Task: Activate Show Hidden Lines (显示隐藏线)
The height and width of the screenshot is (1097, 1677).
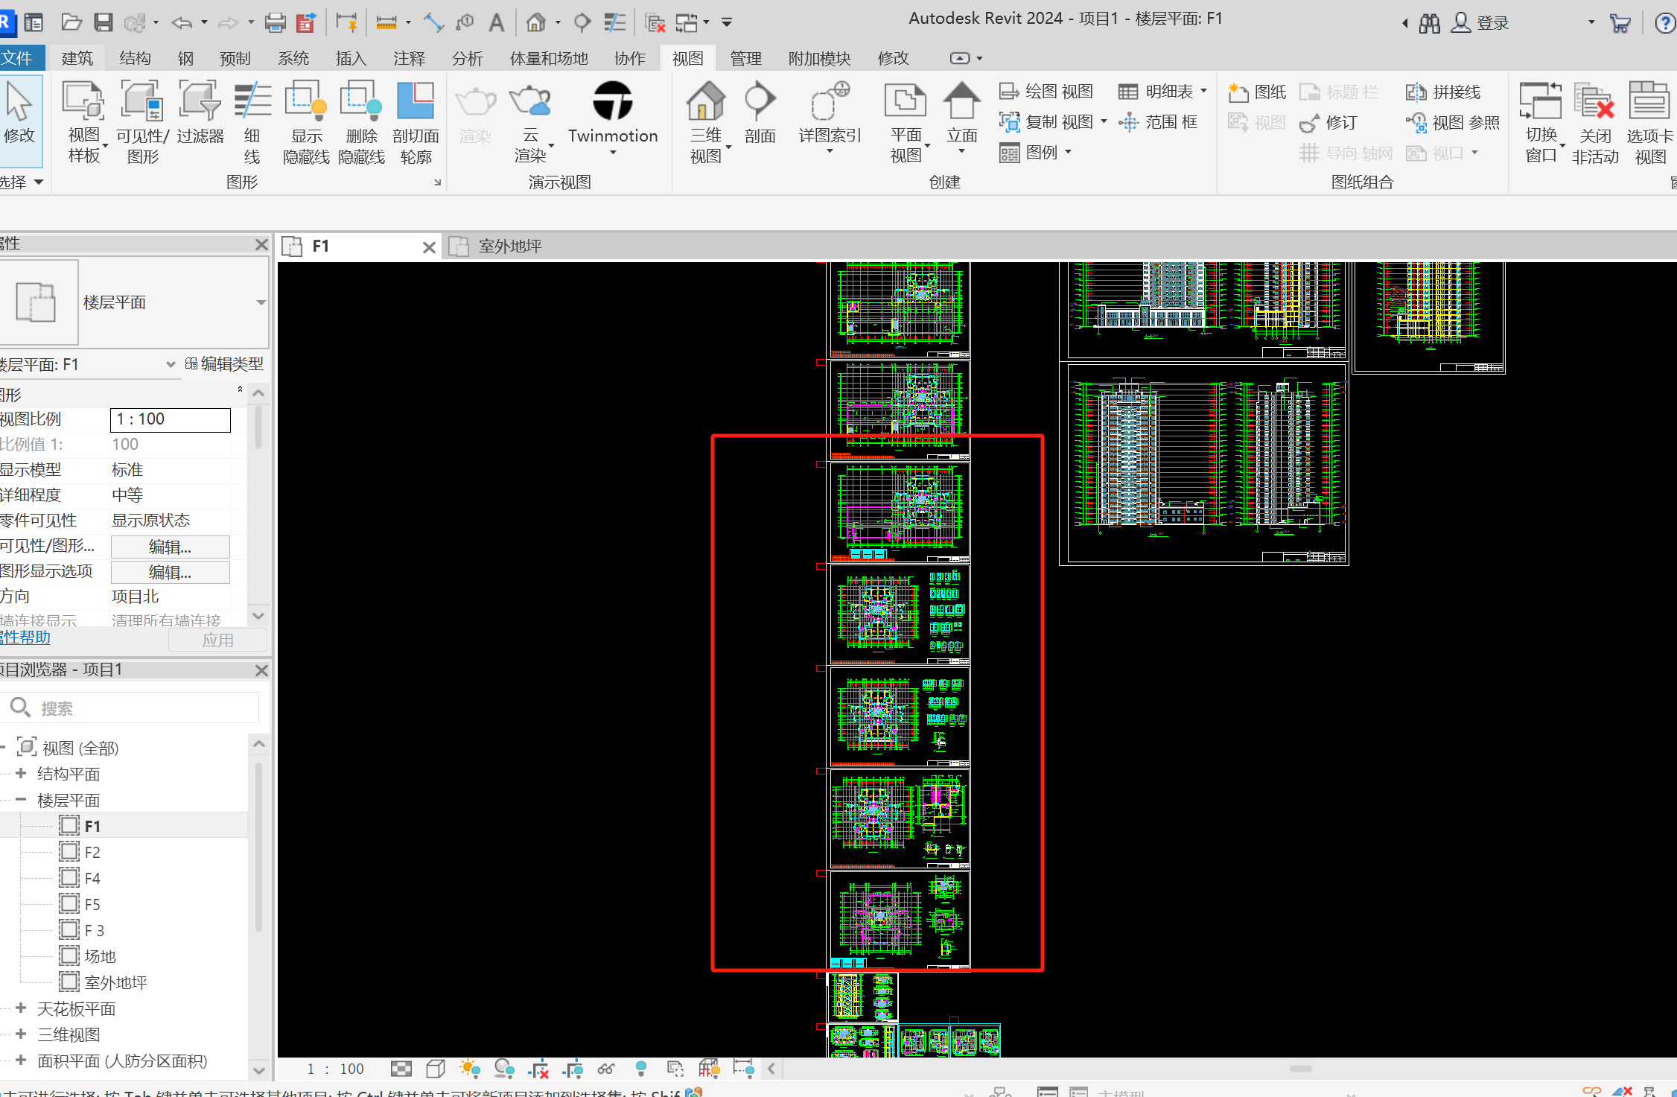Action: tap(306, 124)
